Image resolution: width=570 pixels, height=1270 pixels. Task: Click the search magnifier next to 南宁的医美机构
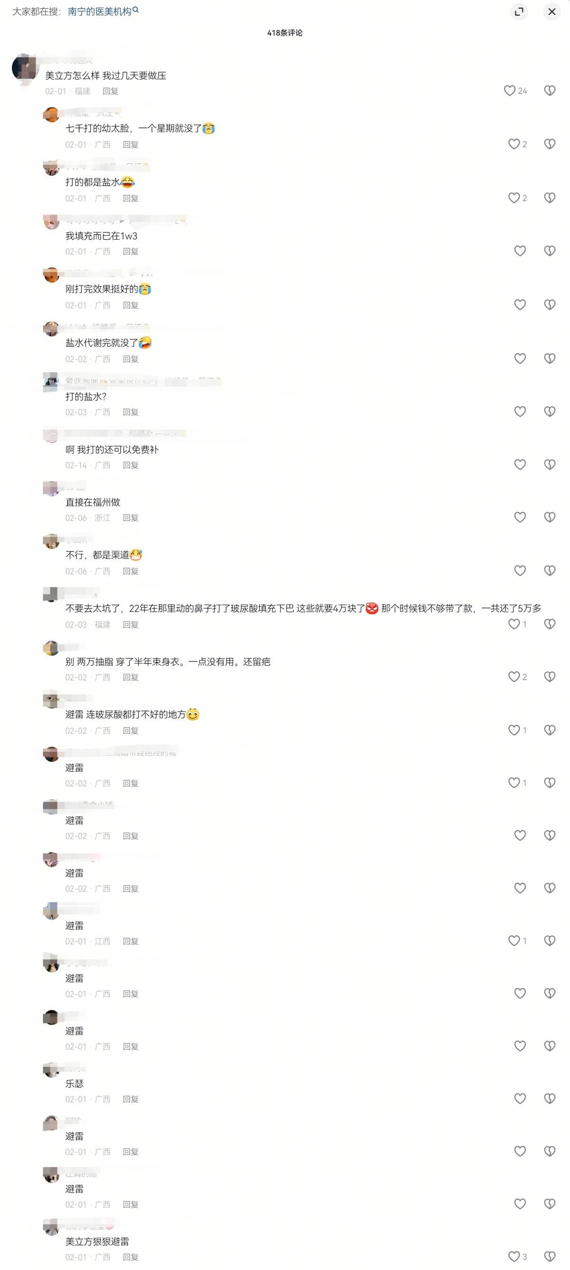click(135, 10)
